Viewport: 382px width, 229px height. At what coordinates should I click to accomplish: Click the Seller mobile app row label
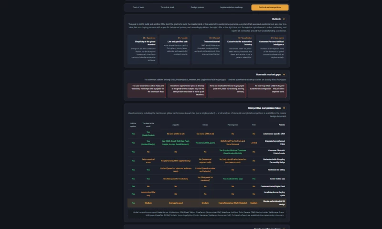tap(277, 179)
